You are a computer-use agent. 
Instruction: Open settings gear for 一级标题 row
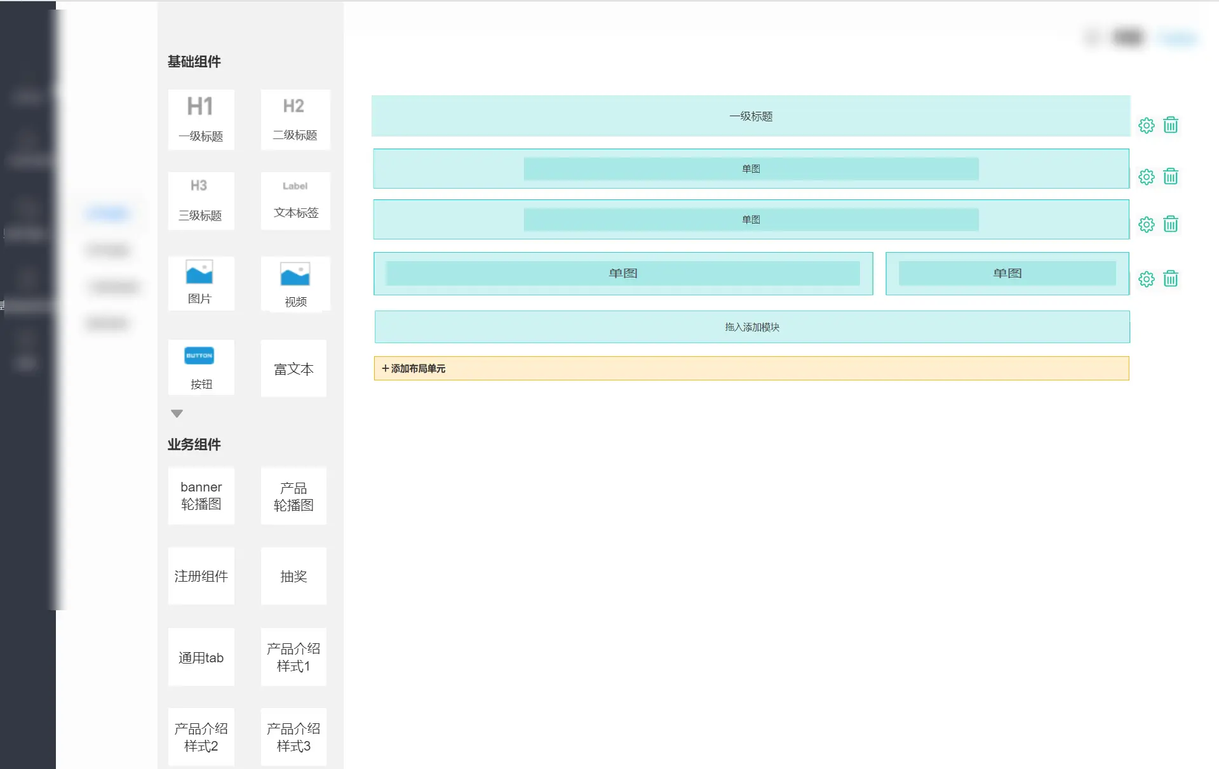click(1146, 126)
